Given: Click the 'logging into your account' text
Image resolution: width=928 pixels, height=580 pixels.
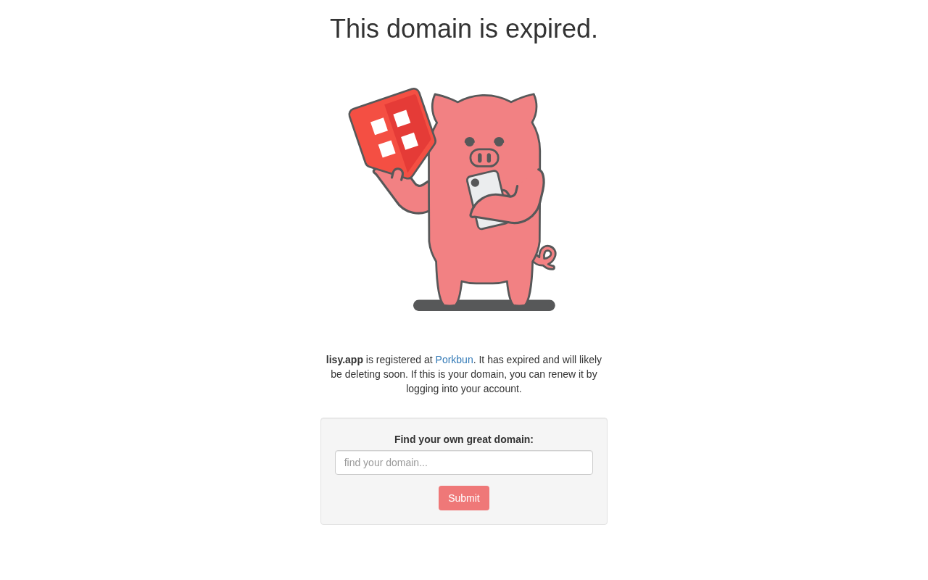Looking at the screenshot, I should click(463, 389).
